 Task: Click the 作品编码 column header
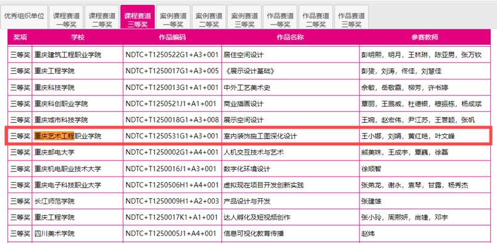tap(172, 38)
